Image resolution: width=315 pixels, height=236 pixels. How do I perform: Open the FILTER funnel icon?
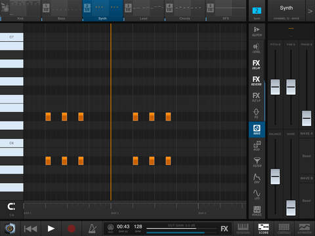click(257, 162)
